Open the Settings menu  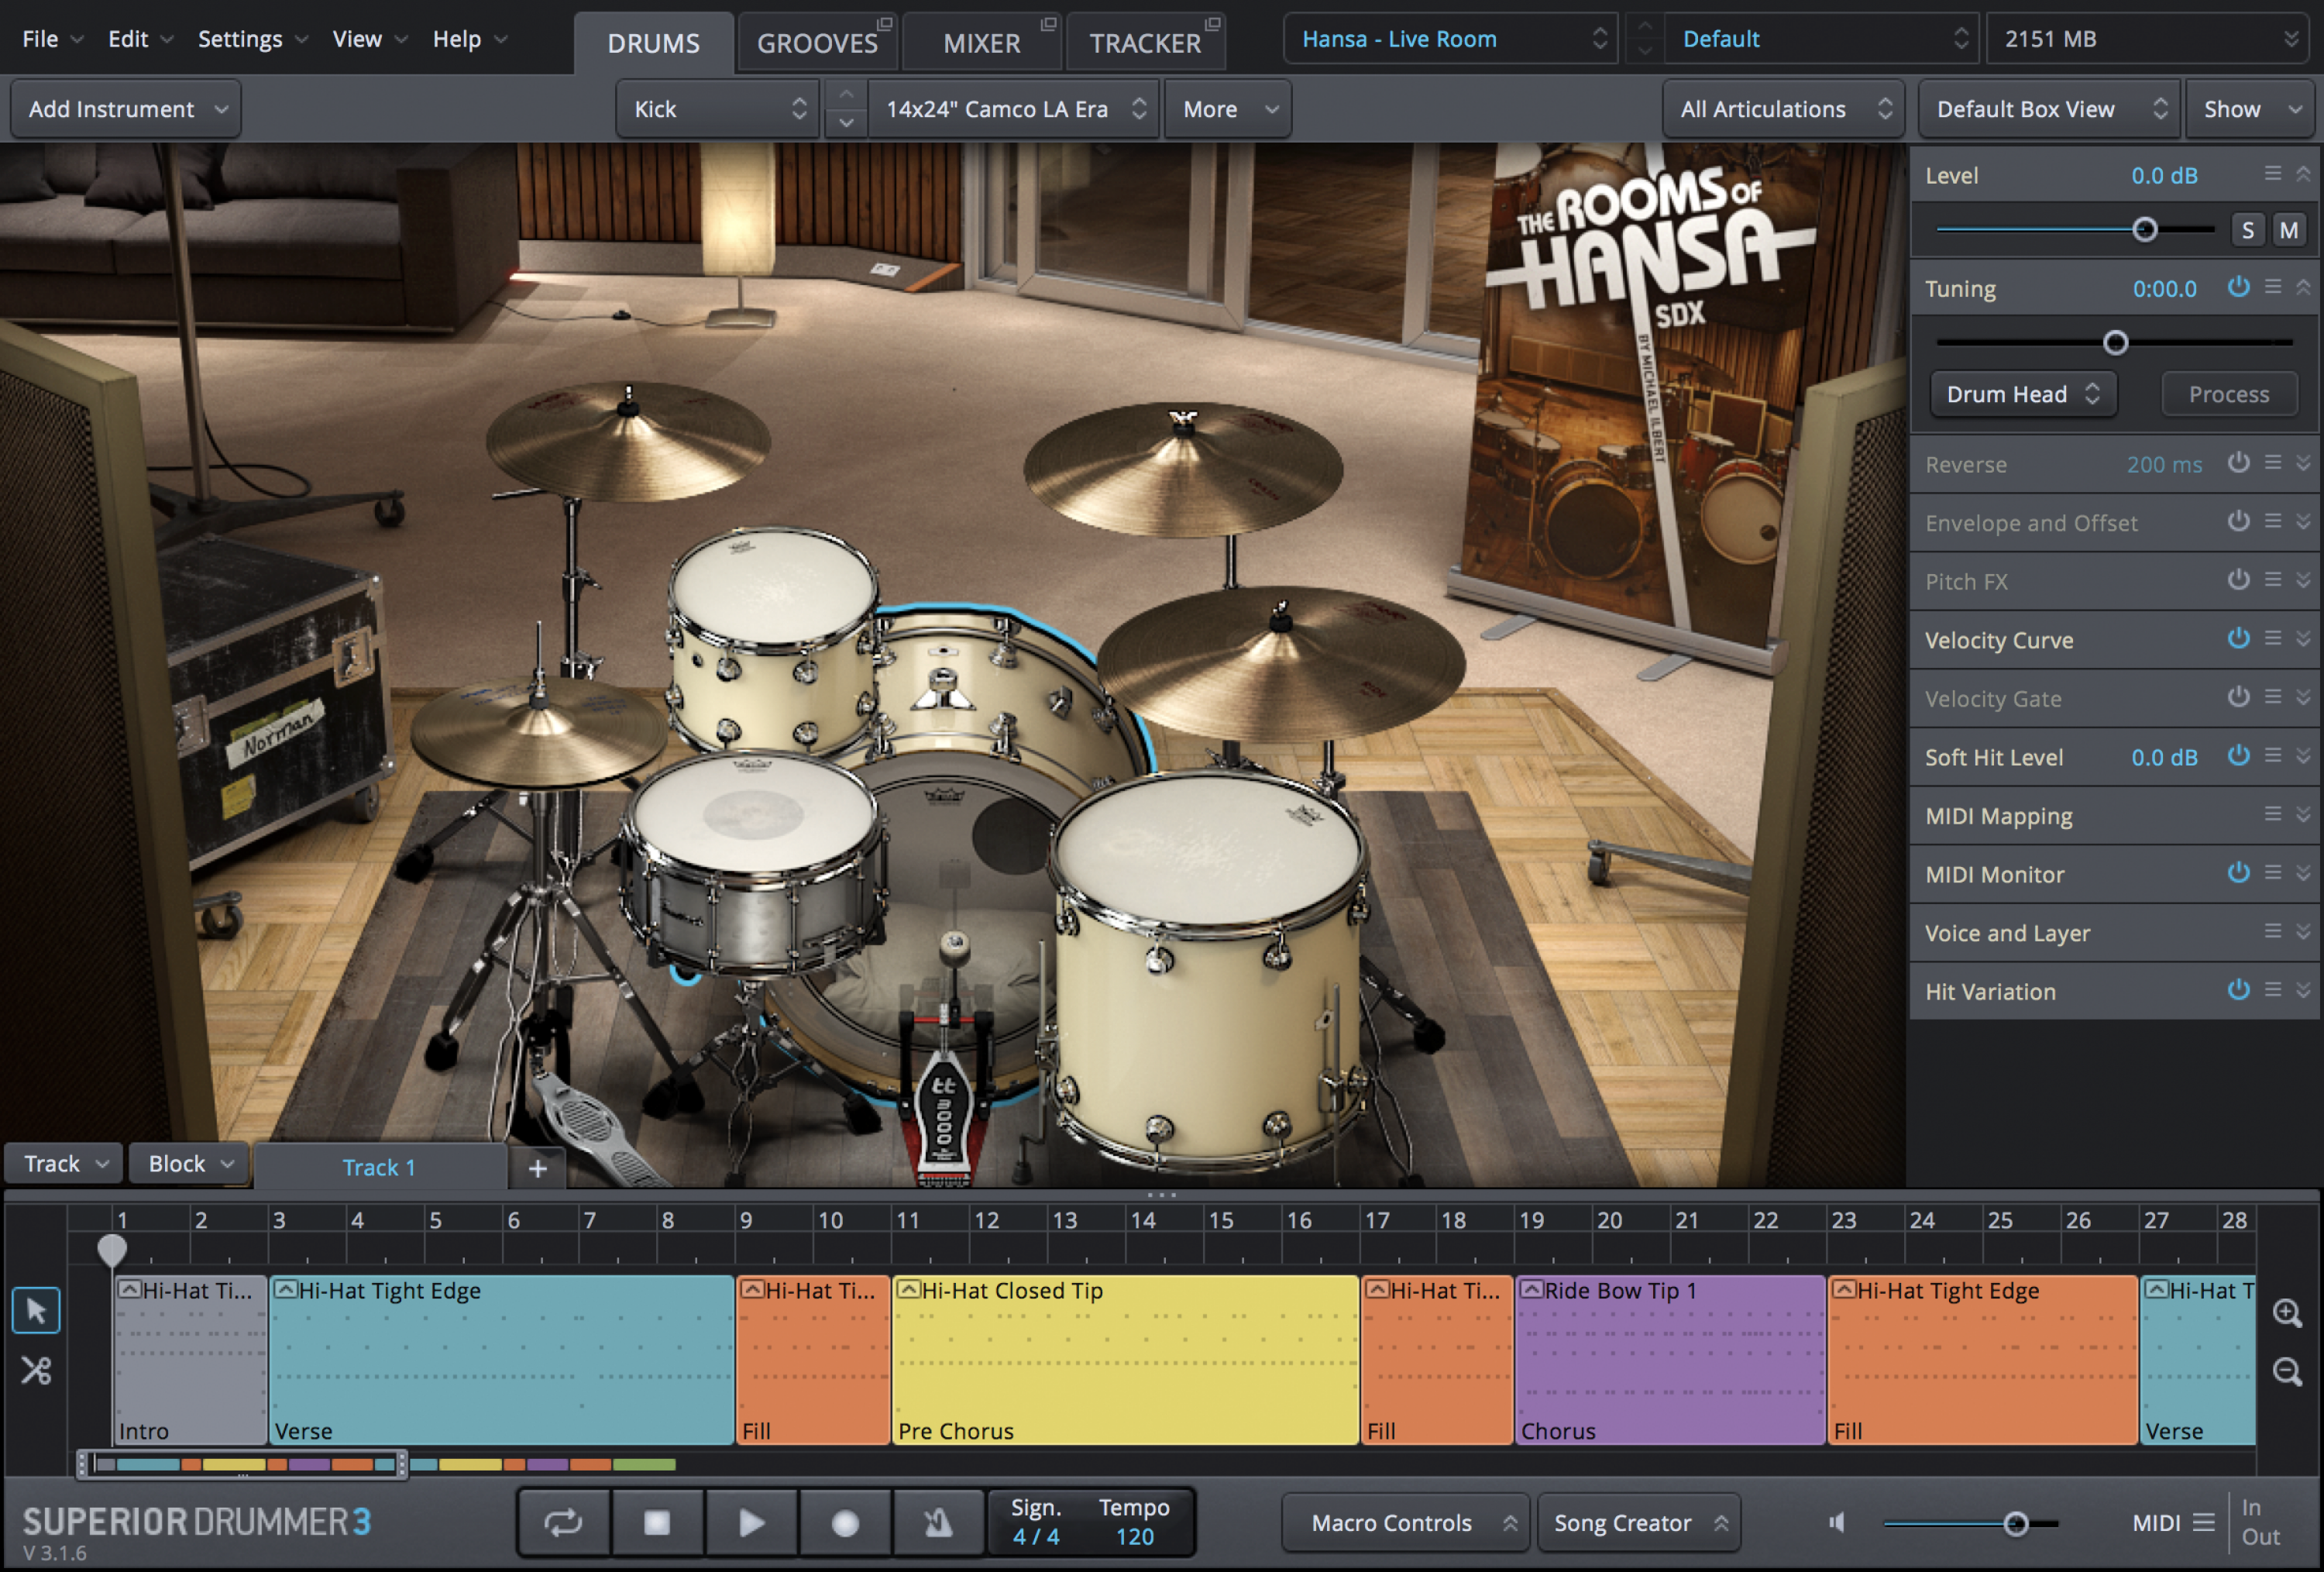[x=239, y=39]
